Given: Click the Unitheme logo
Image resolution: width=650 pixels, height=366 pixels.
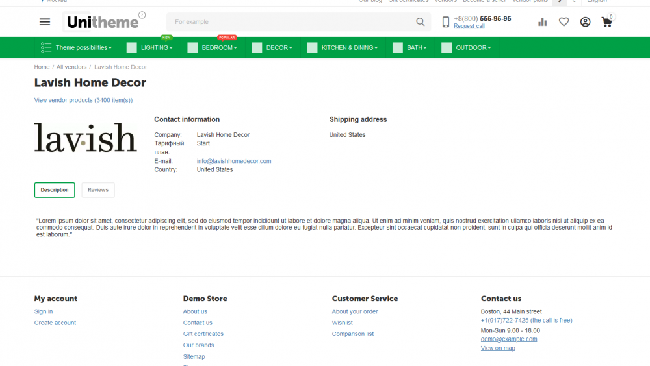Looking at the screenshot, I should coord(103,22).
